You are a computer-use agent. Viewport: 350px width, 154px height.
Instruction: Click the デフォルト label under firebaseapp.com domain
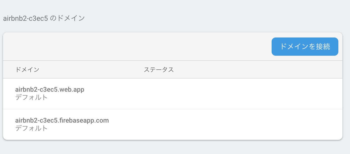pyautogui.click(x=31, y=128)
